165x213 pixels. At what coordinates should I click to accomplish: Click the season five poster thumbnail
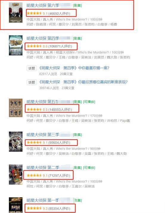click(16, 108)
